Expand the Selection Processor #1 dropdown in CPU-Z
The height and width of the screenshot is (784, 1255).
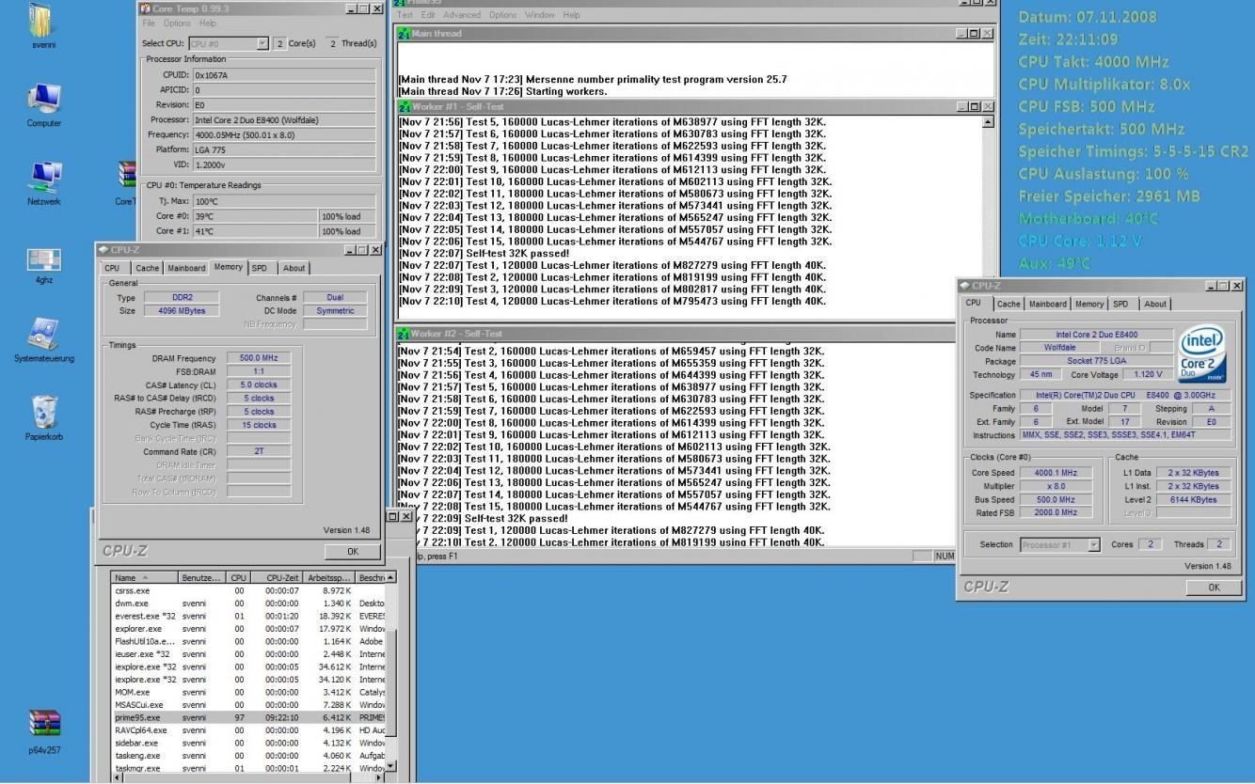tap(1093, 544)
